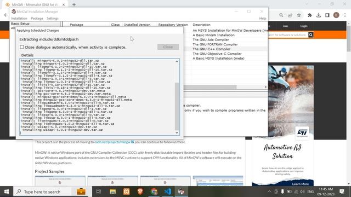The image size is (351, 197).
Task: Select Basic Setup in the left pane
Action: [x=20, y=24]
